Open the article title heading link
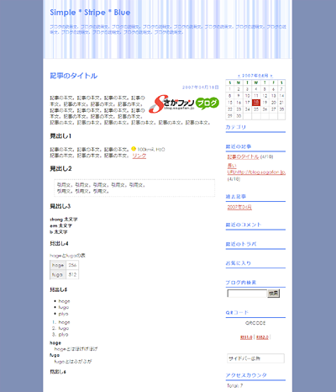 [x=74, y=76]
